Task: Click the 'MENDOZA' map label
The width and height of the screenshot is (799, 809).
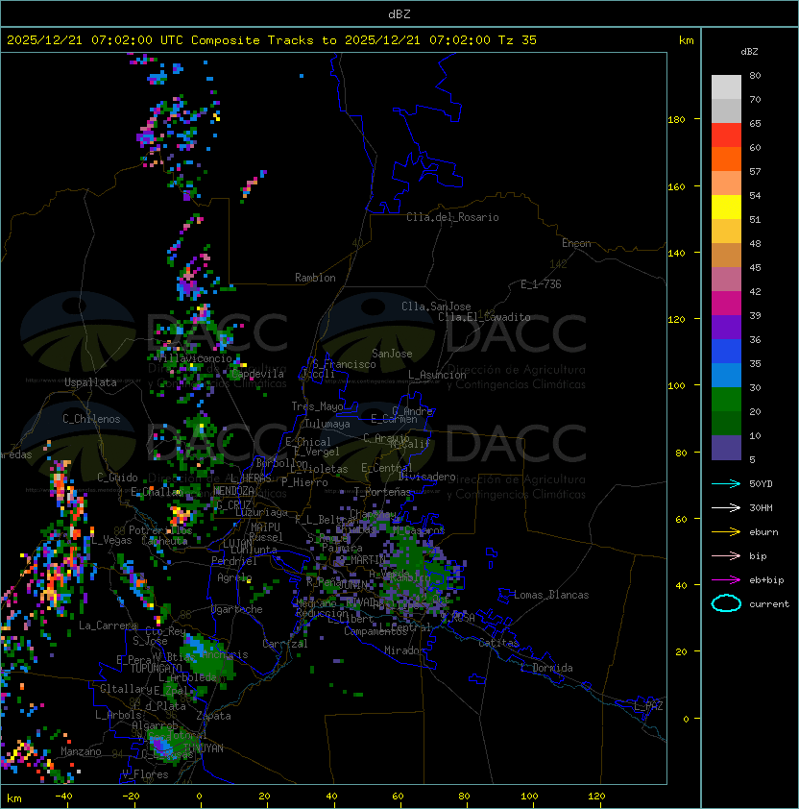Action: point(233,491)
